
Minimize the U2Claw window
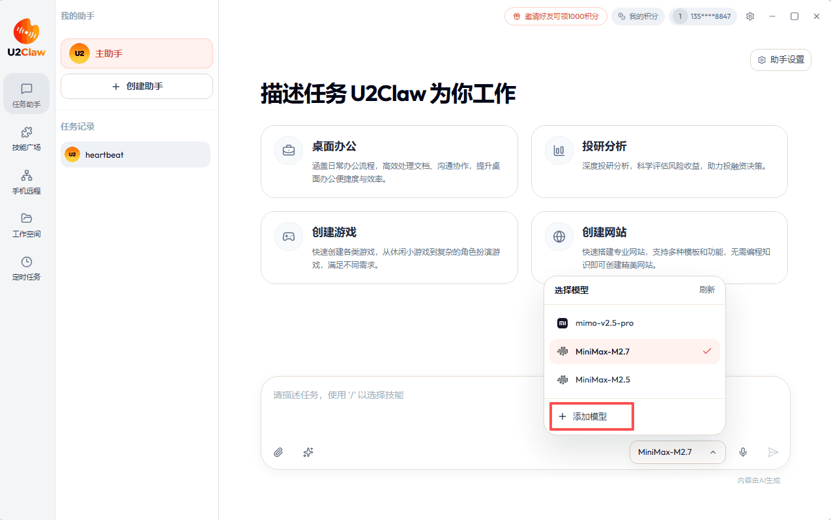[x=772, y=16]
